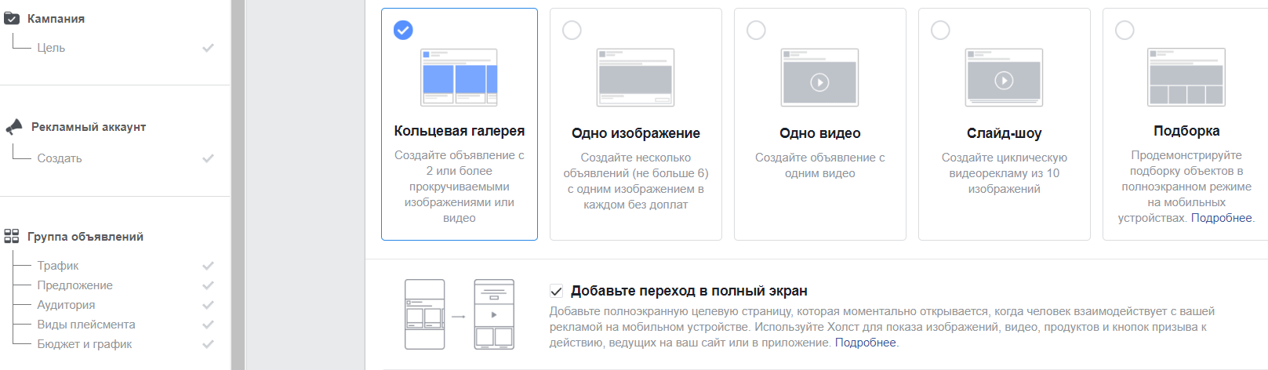Open Подробнее link in Подборка card
1268x370 pixels.
pyautogui.click(x=1221, y=218)
